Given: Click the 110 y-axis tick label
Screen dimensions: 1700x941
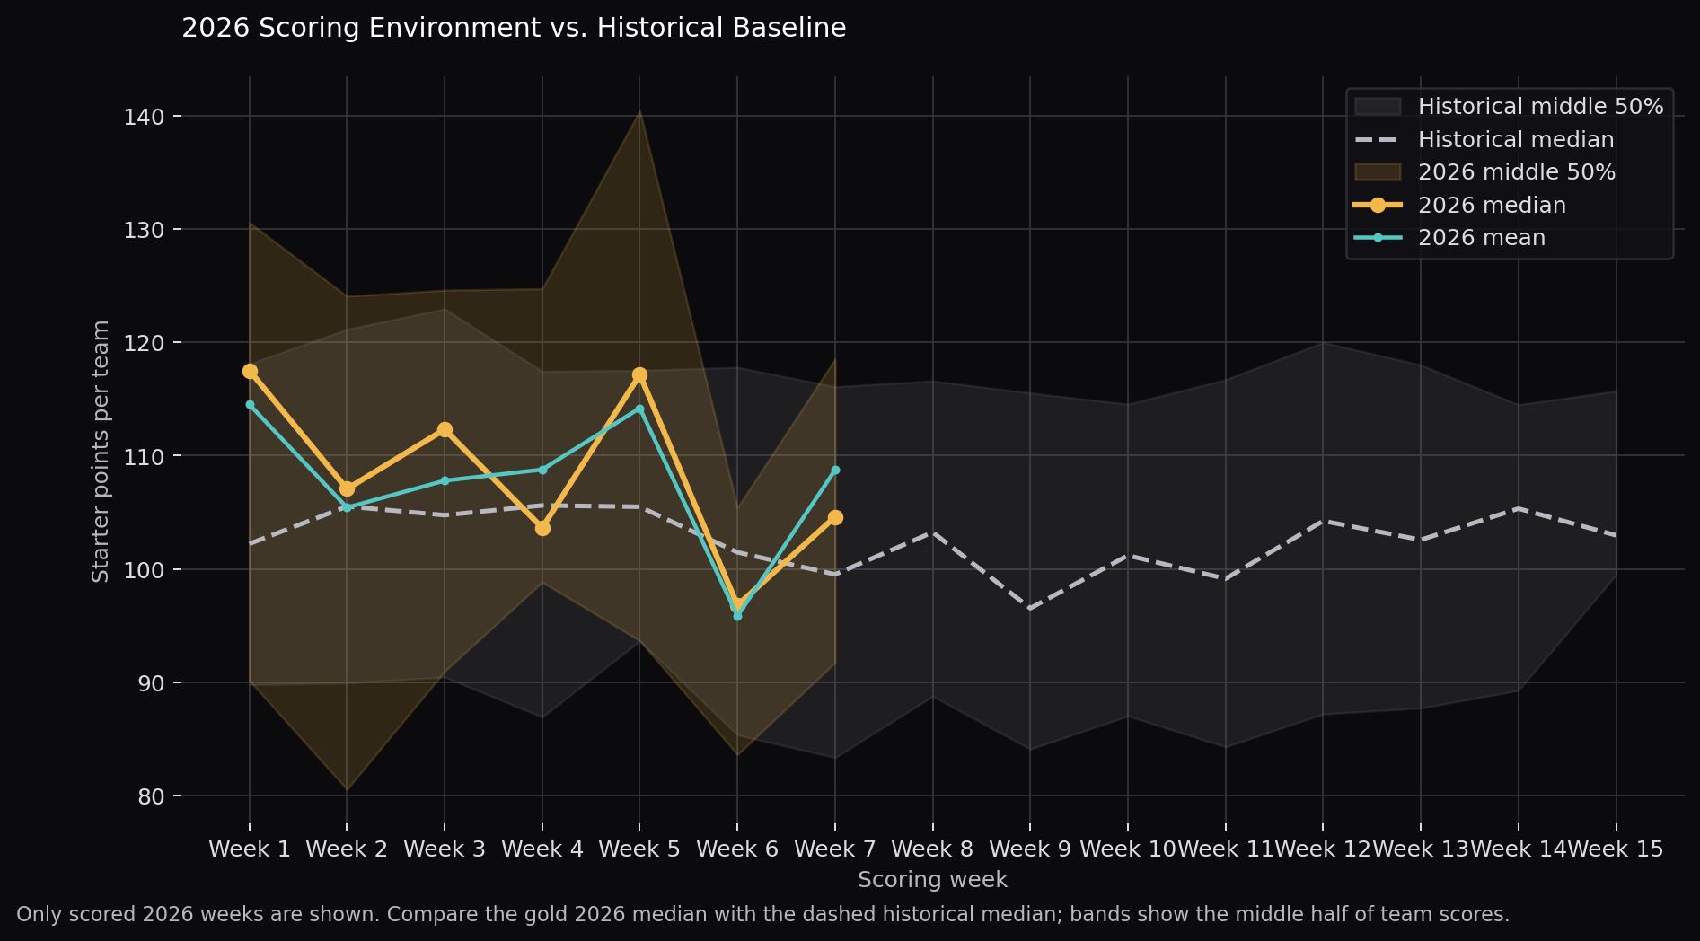Looking at the screenshot, I should (x=144, y=456).
